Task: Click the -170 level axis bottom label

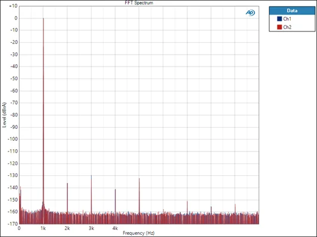Action: (13, 223)
